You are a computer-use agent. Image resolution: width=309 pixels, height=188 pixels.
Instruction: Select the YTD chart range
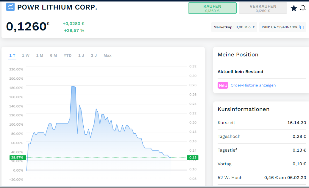[x=68, y=56]
